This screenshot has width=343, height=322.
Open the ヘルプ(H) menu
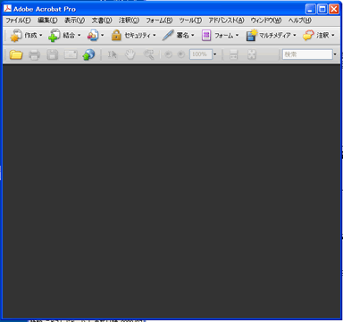[x=299, y=21]
